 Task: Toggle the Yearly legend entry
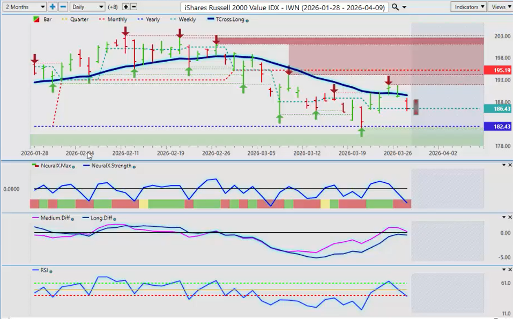(152, 19)
